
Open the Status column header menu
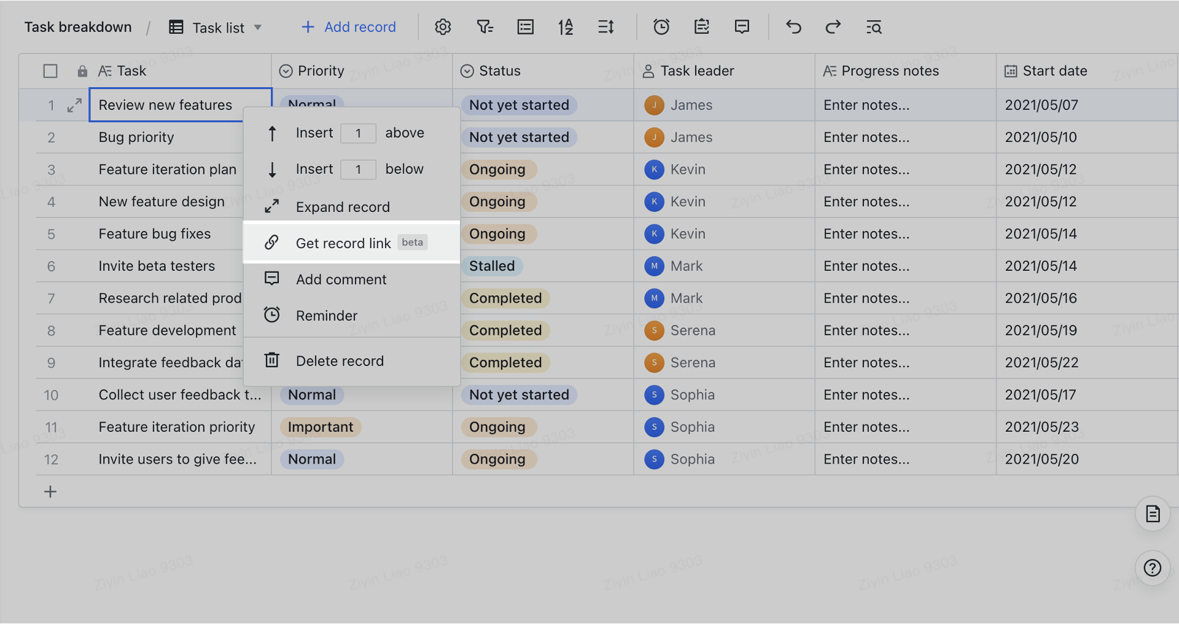[543, 71]
